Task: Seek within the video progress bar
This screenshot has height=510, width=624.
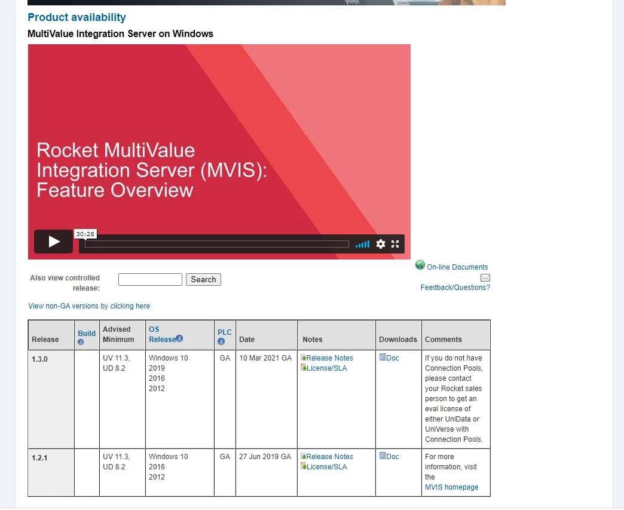Action: click(217, 244)
